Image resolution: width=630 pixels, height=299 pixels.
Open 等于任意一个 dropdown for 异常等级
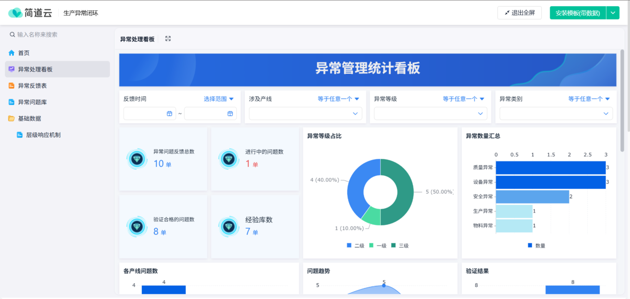click(464, 99)
